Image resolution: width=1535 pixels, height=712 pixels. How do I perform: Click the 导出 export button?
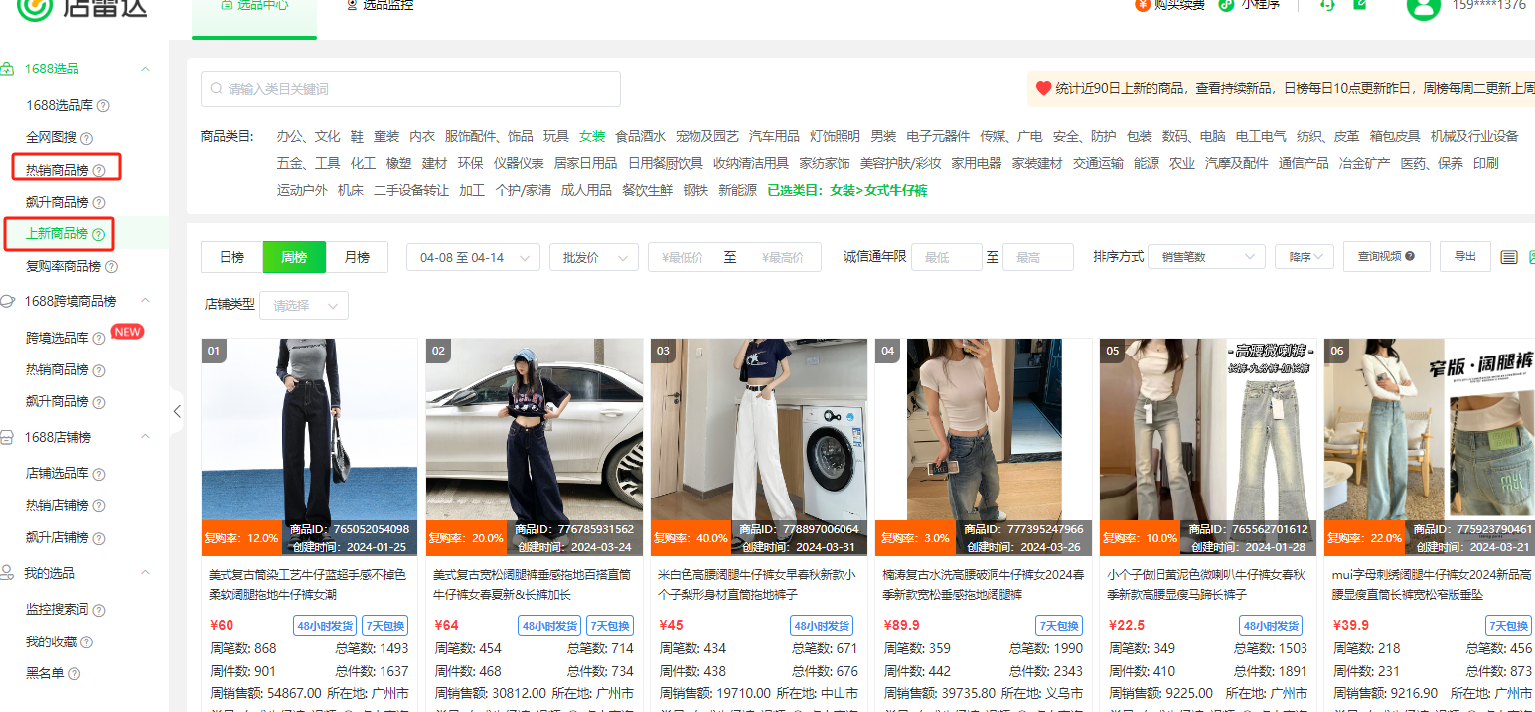1464,256
